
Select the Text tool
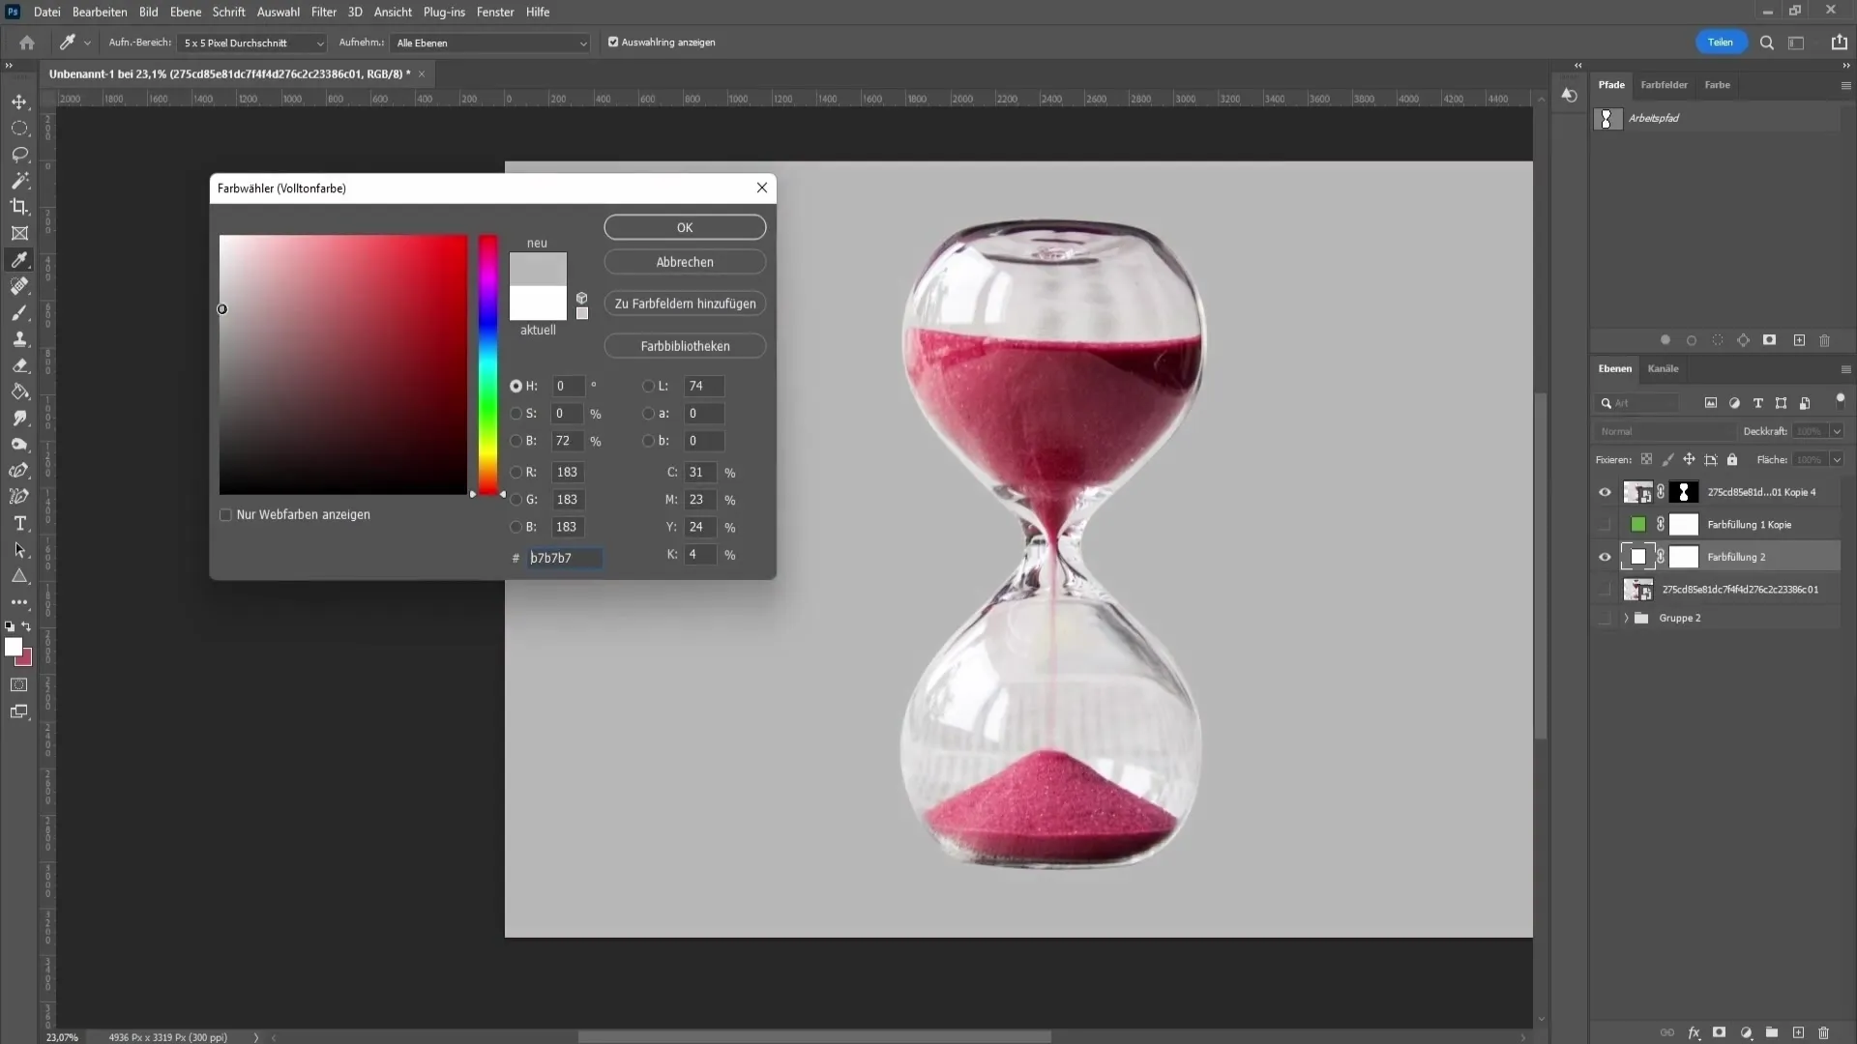pyautogui.click(x=19, y=523)
